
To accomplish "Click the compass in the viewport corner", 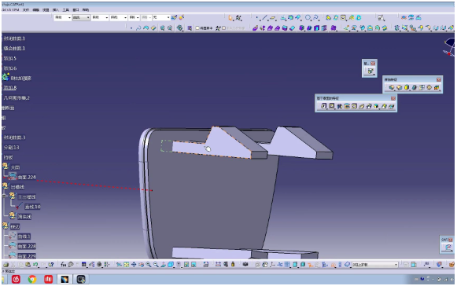I will [449, 47].
